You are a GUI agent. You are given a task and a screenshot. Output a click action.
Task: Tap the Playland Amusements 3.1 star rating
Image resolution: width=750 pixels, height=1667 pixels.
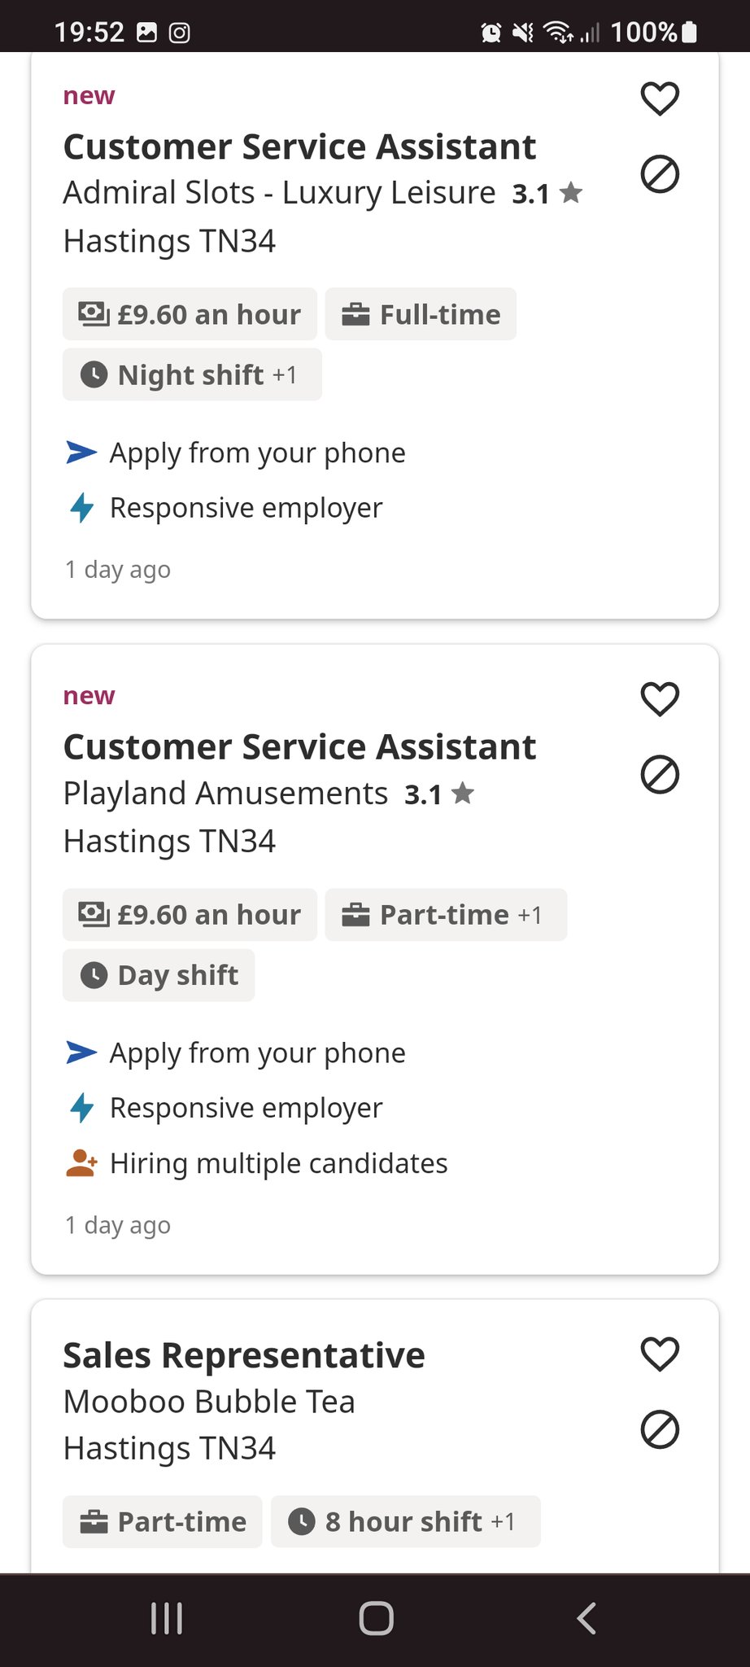(439, 794)
